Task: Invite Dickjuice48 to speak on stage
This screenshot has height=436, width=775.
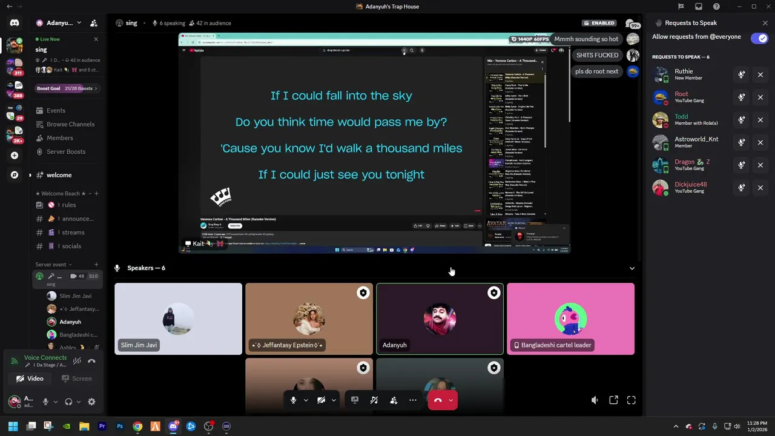Action: [741, 188]
